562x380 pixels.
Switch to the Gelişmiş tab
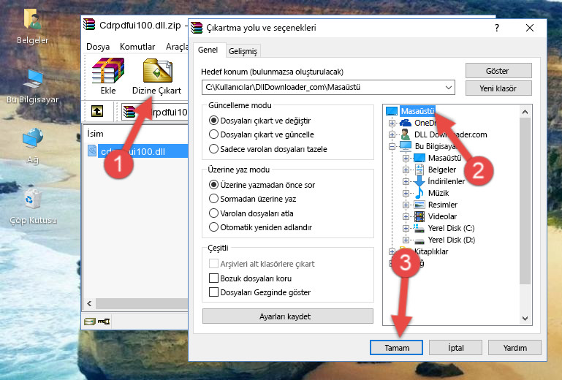pos(243,51)
